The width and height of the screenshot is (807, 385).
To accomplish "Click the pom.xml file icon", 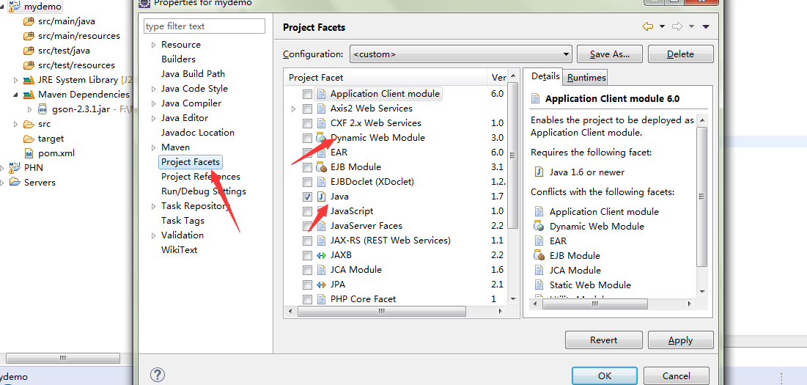I will [29, 153].
